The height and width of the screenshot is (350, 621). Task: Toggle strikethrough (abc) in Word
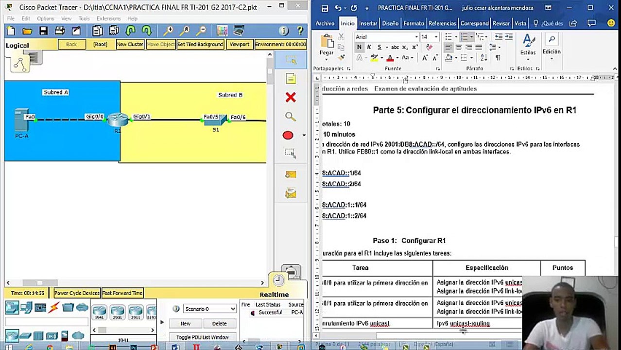click(395, 47)
